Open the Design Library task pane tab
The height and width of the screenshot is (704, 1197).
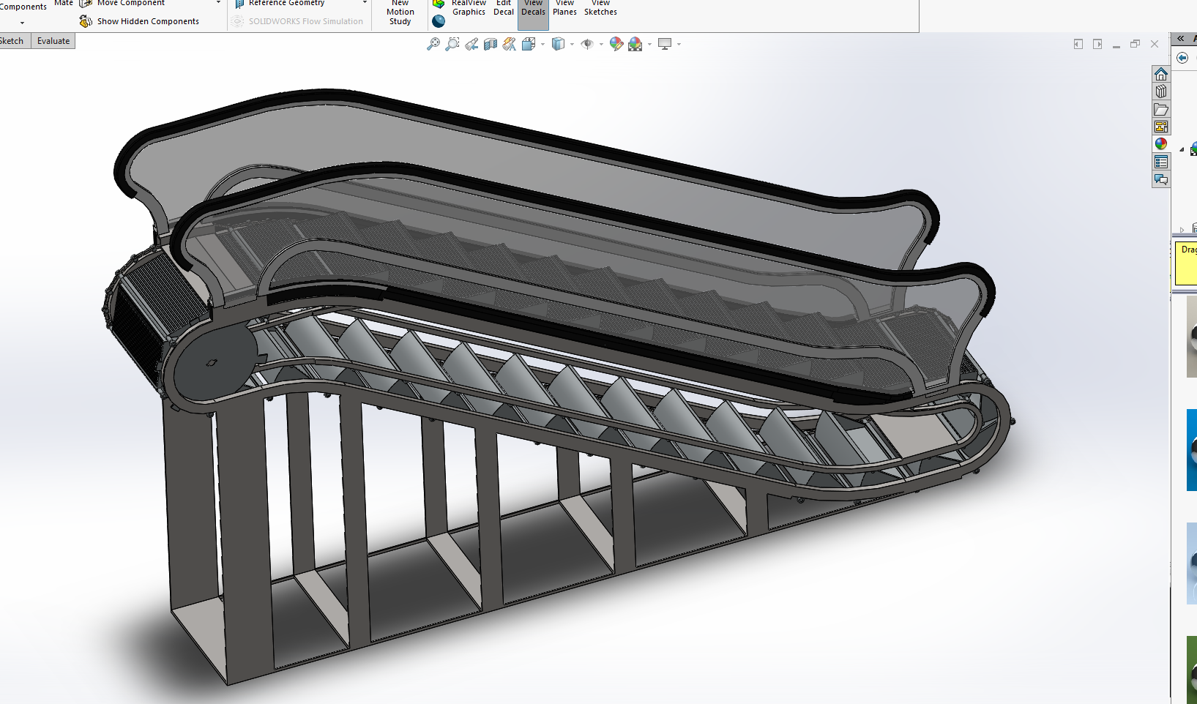[1161, 91]
